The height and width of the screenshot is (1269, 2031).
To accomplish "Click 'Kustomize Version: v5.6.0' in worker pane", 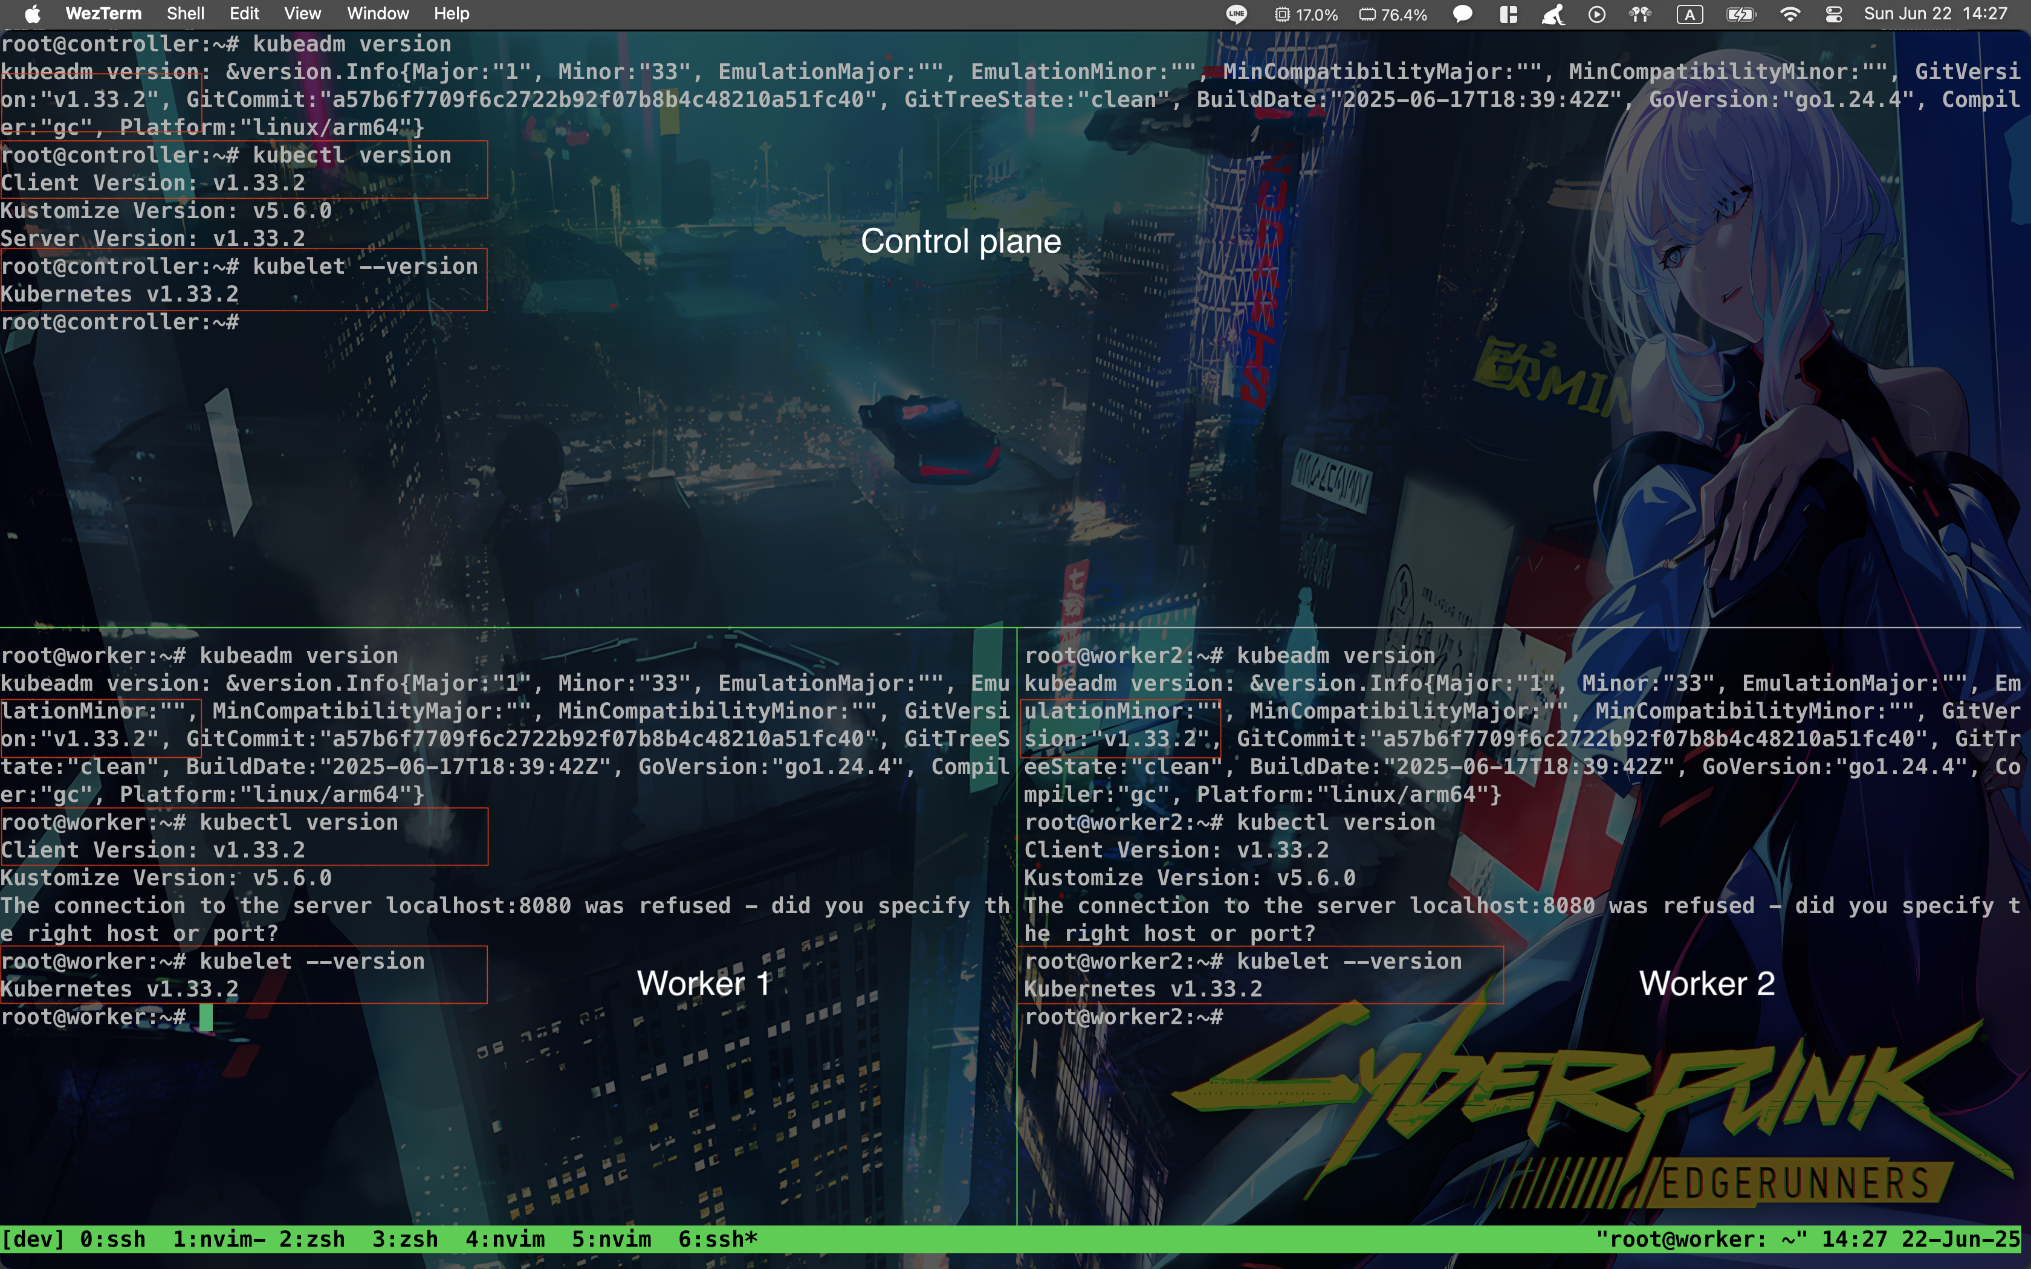I will click(166, 878).
